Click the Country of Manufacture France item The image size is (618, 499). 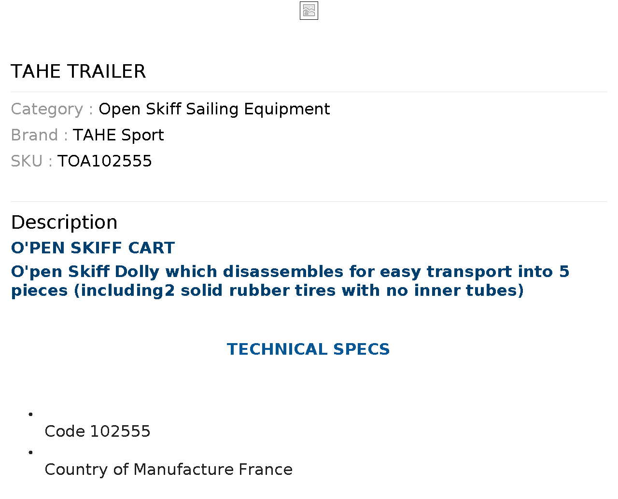click(169, 470)
